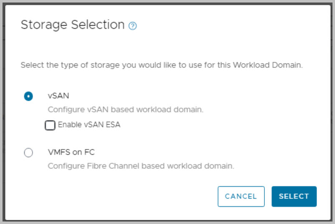Click the word Configure under VMFS on FC
Viewport: 335px width, 224px height.
point(63,166)
